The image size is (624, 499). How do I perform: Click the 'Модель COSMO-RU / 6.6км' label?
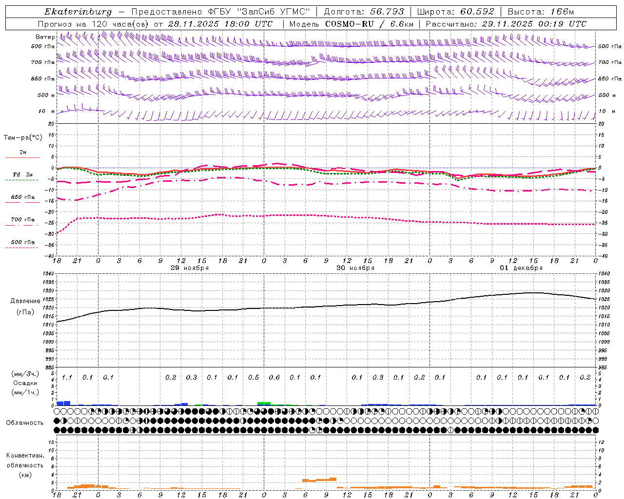click(351, 24)
